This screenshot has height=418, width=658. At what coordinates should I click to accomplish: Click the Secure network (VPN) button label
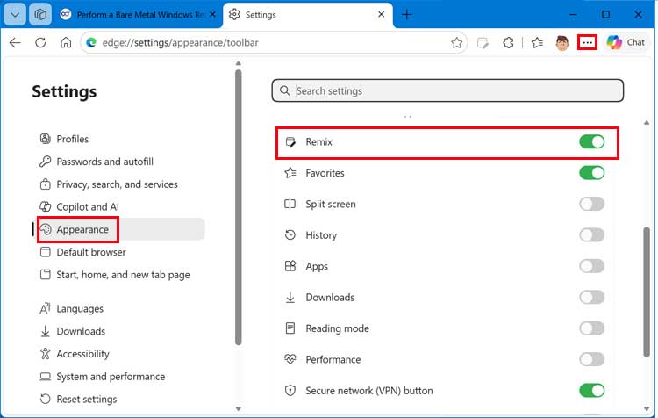click(369, 391)
